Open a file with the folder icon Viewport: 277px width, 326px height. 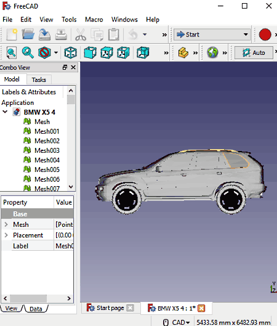pyautogui.click(x=28, y=35)
